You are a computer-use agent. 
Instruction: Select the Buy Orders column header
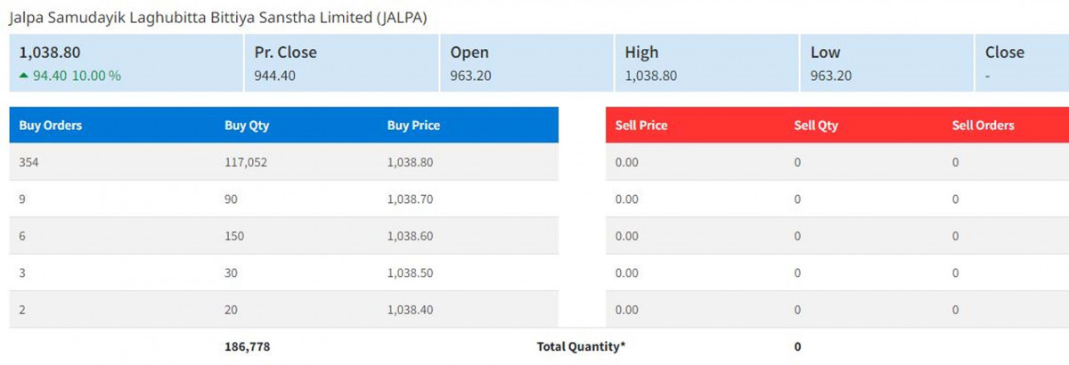click(x=51, y=126)
